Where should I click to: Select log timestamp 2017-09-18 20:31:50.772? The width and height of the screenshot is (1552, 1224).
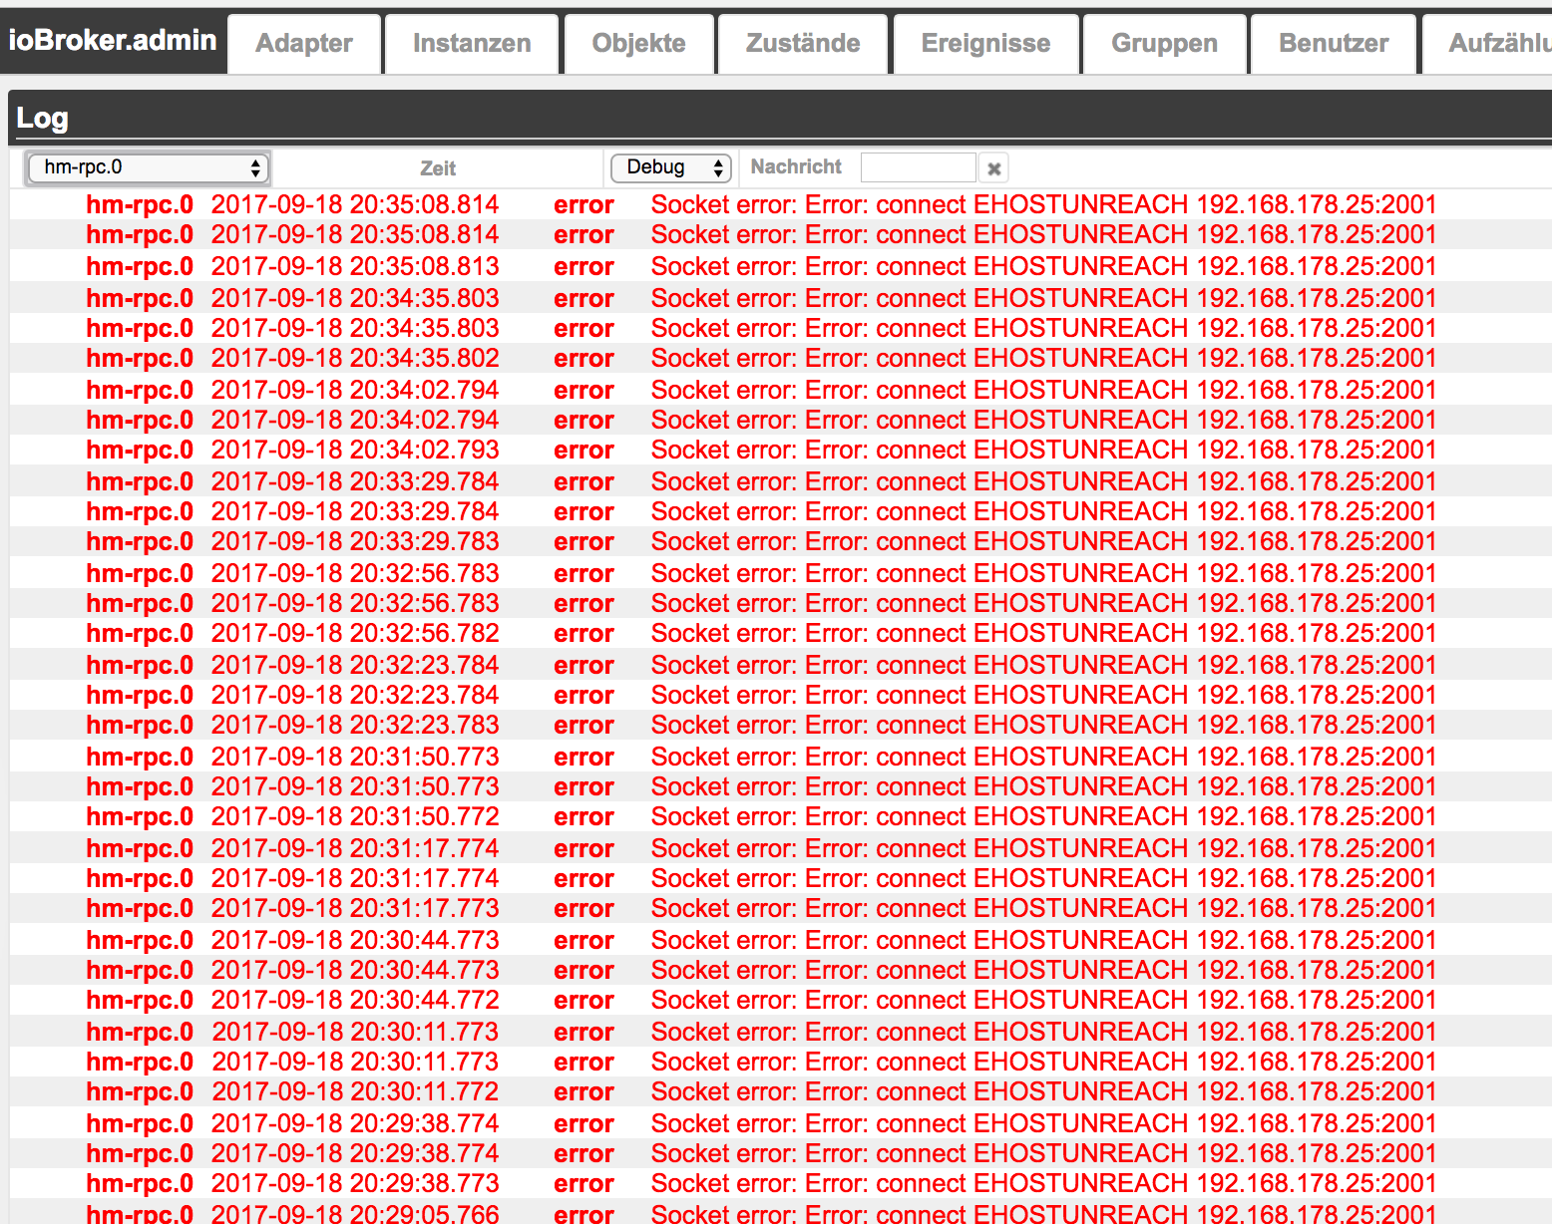click(355, 817)
